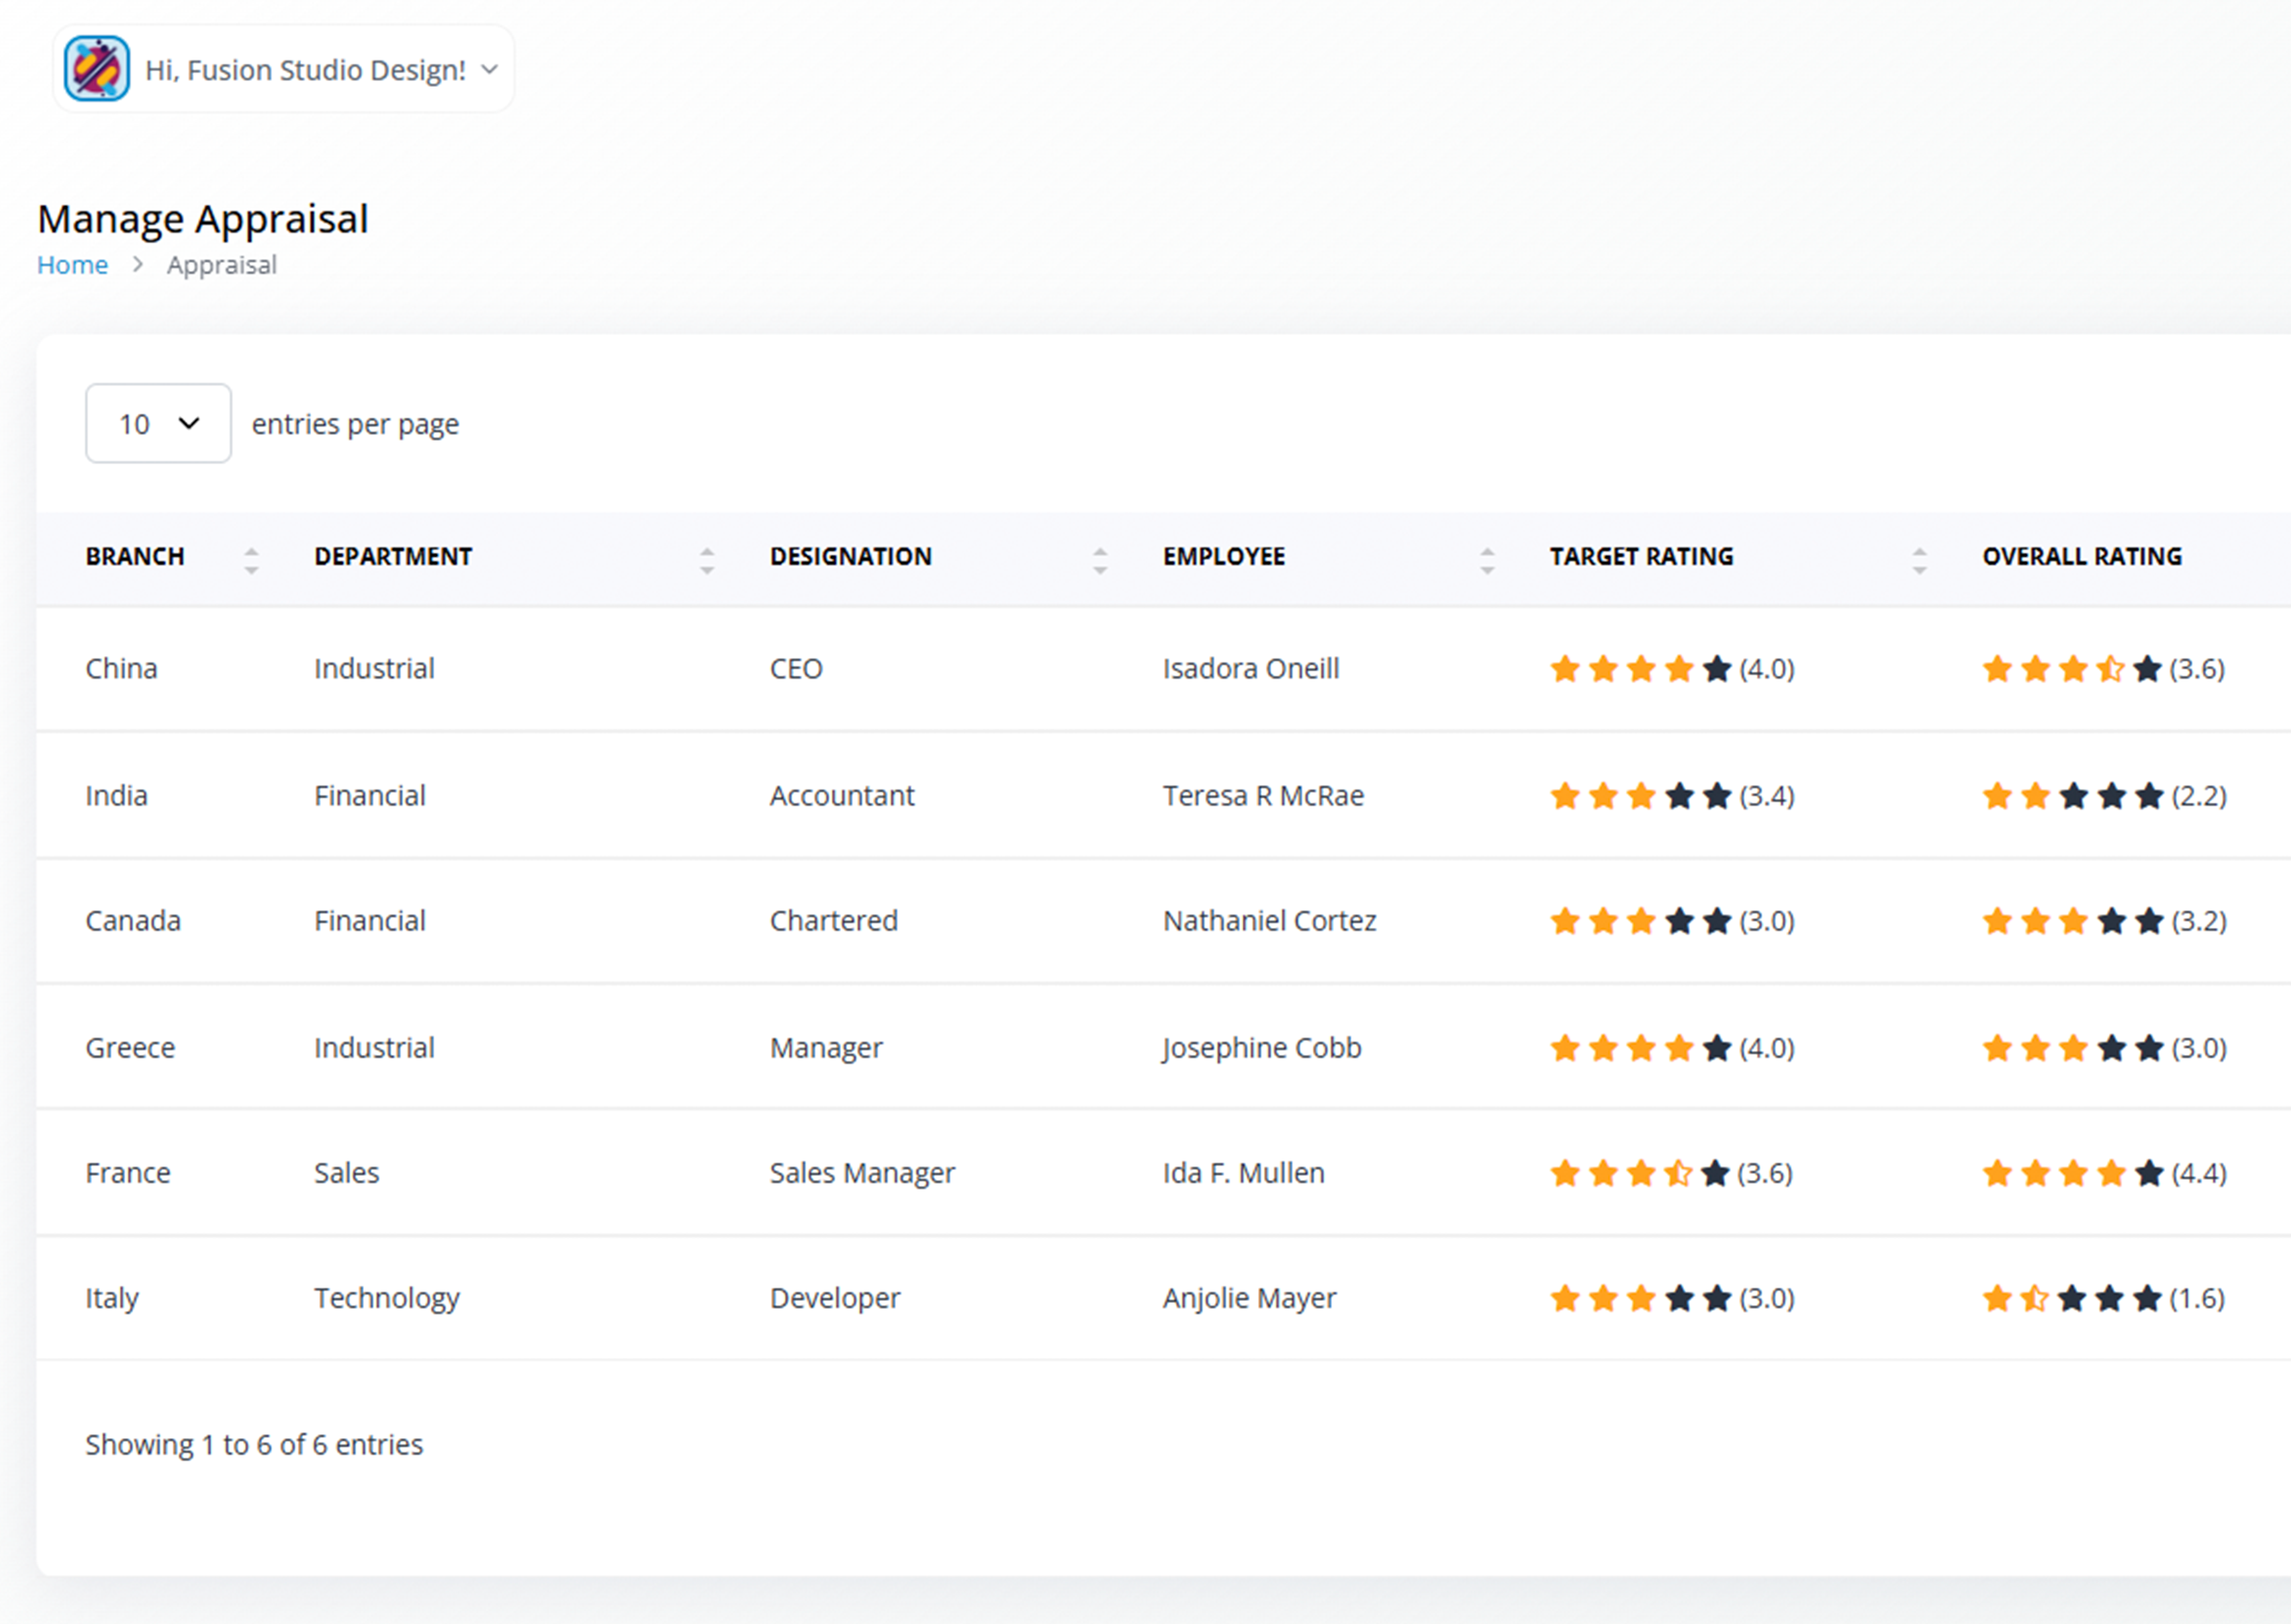Sort table by Employee column arrows
This screenshot has width=2291, height=1624.
coord(1487,560)
